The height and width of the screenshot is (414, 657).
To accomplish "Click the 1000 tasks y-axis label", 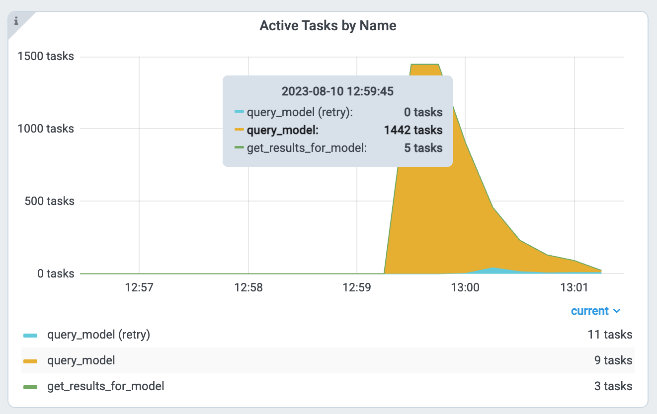I will (x=46, y=129).
